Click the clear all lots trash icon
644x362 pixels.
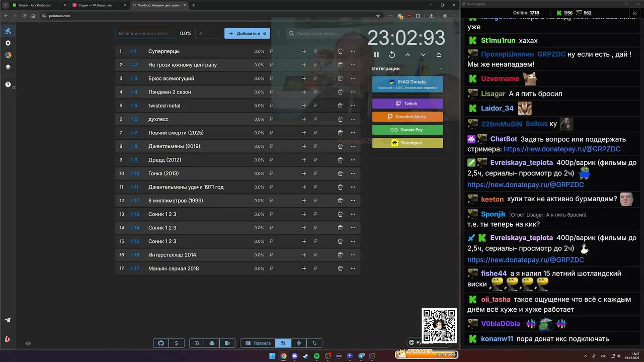227,343
